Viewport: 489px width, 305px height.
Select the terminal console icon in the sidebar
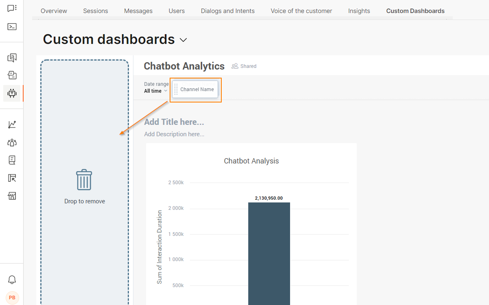pos(12,26)
